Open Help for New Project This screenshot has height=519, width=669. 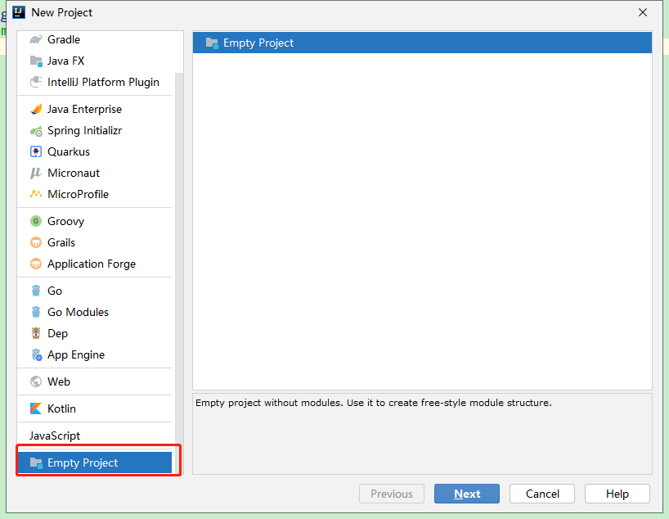tap(617, 494)
